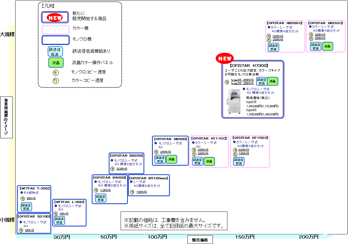
Task: Click the 【NTTFAX T-350】 title
Action: (x=35, y=188)
